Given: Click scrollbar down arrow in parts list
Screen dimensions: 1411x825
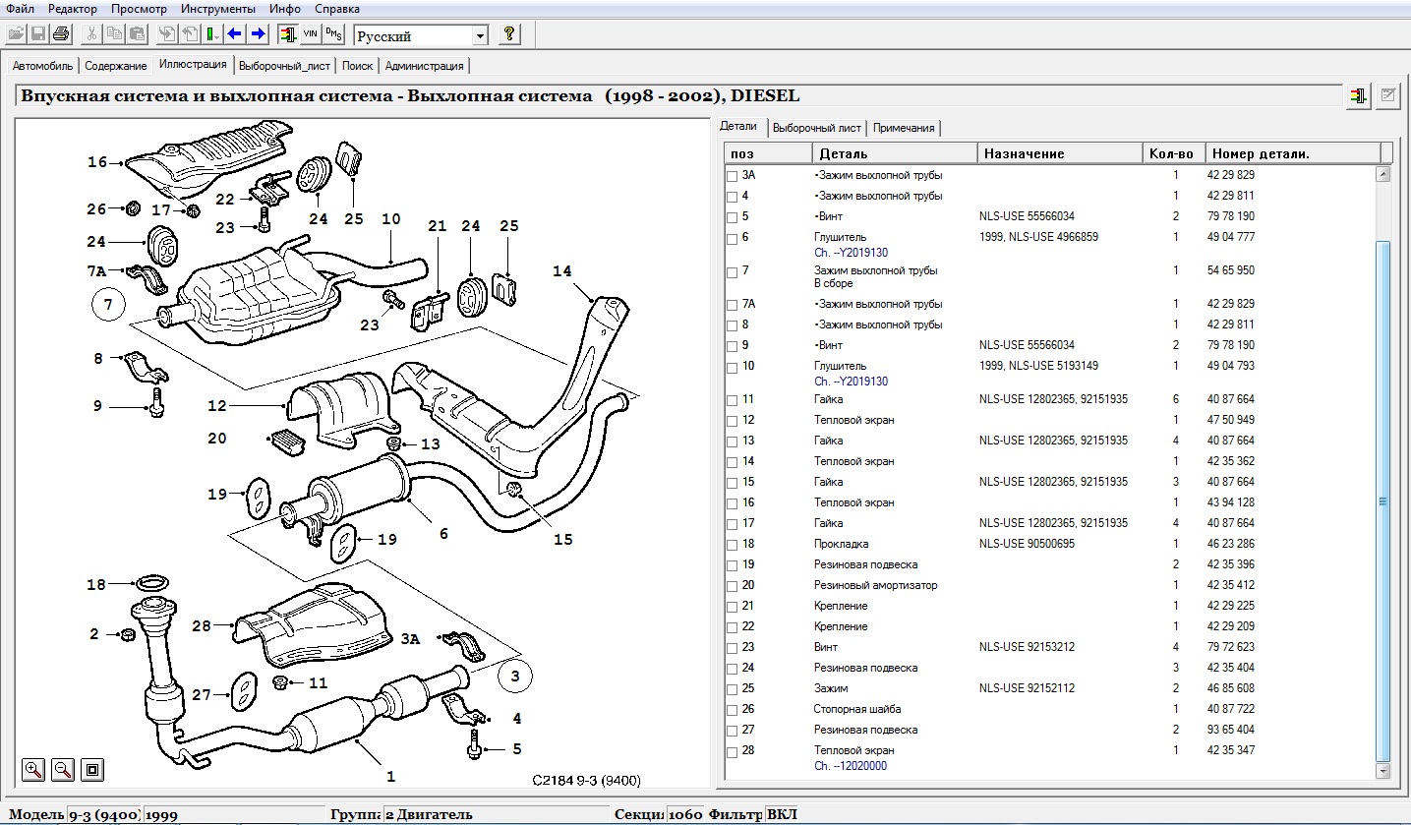Looking at the screenshot, I should click(x=1383, y=772).
